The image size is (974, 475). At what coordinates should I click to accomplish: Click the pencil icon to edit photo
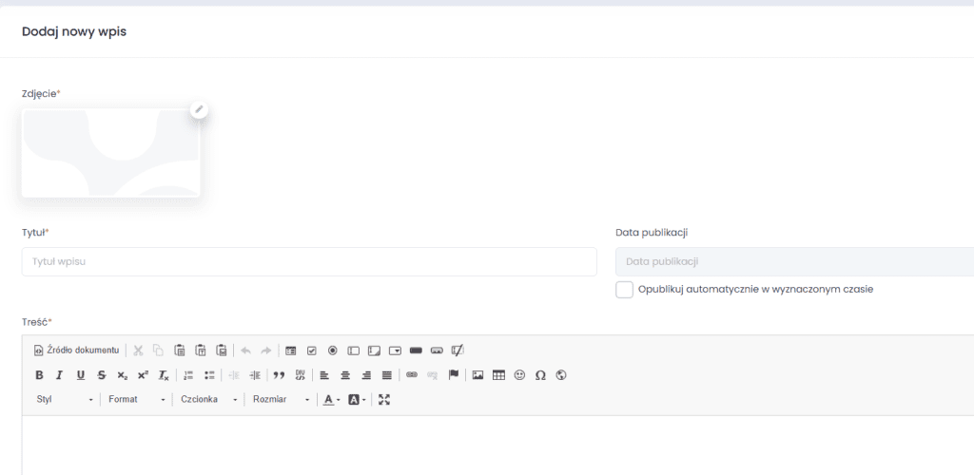[199, 109]
